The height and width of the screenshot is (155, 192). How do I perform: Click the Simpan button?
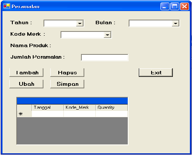click(67, 84)
